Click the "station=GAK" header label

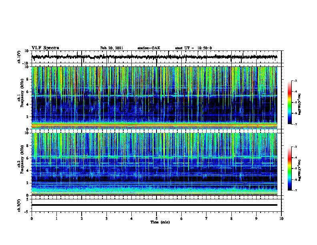149,48
